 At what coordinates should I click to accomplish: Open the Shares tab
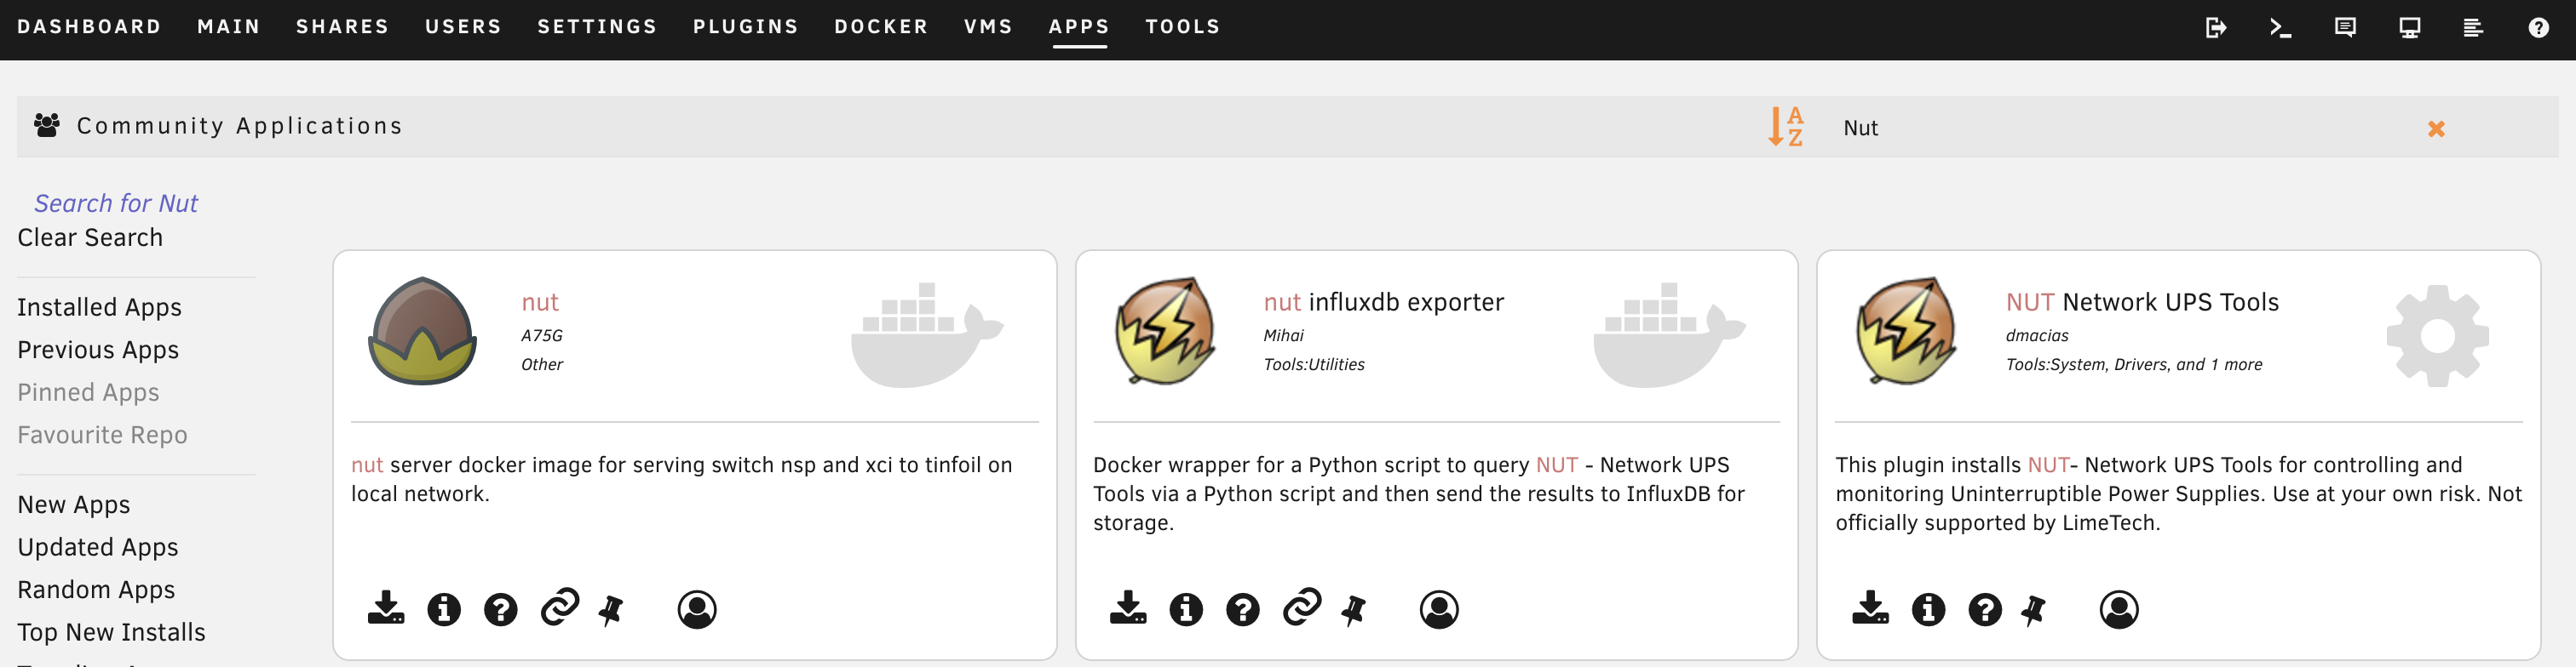click(342, 27)
